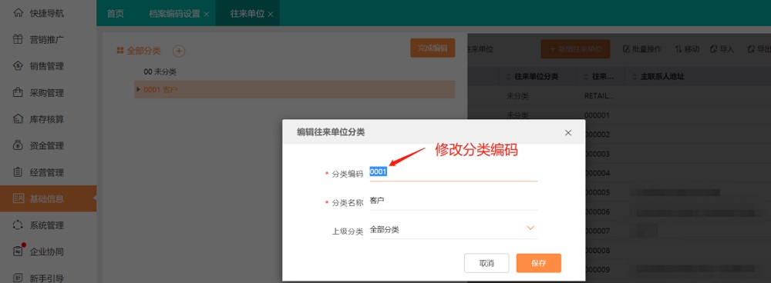
Task: Select the 库存核算 warehouse icon
Action: click(19, 118)
